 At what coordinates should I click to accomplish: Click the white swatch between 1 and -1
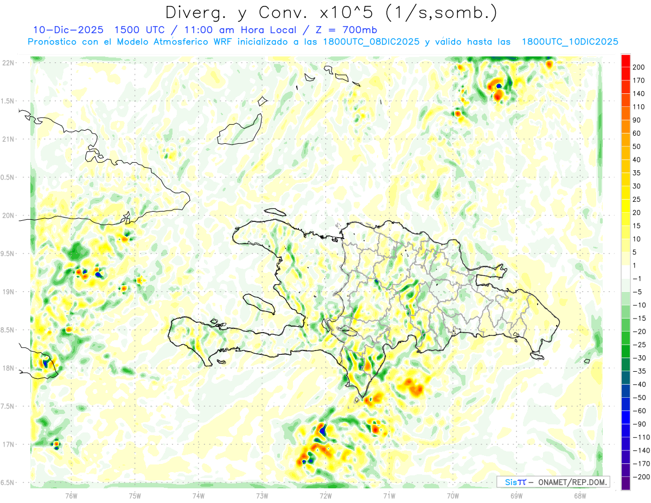(x=626, y=272)
